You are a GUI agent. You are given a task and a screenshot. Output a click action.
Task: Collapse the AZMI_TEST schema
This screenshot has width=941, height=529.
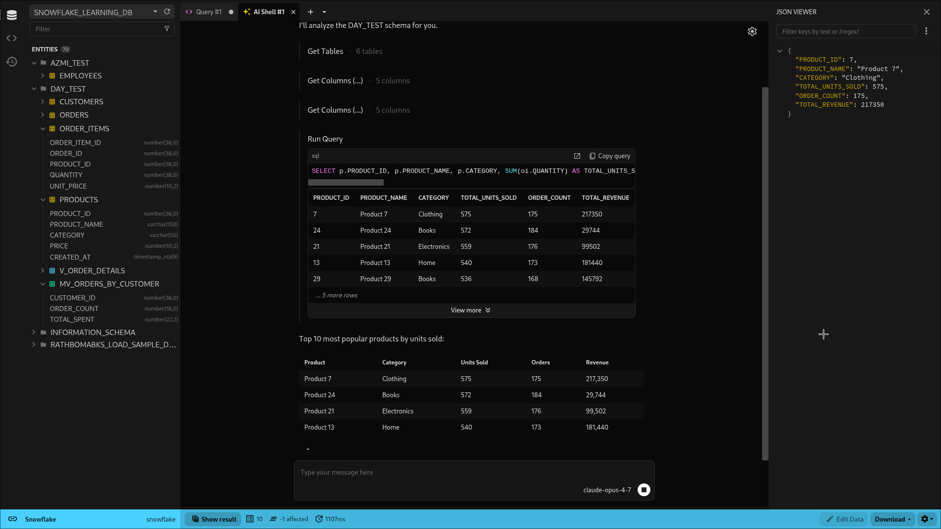34,63
